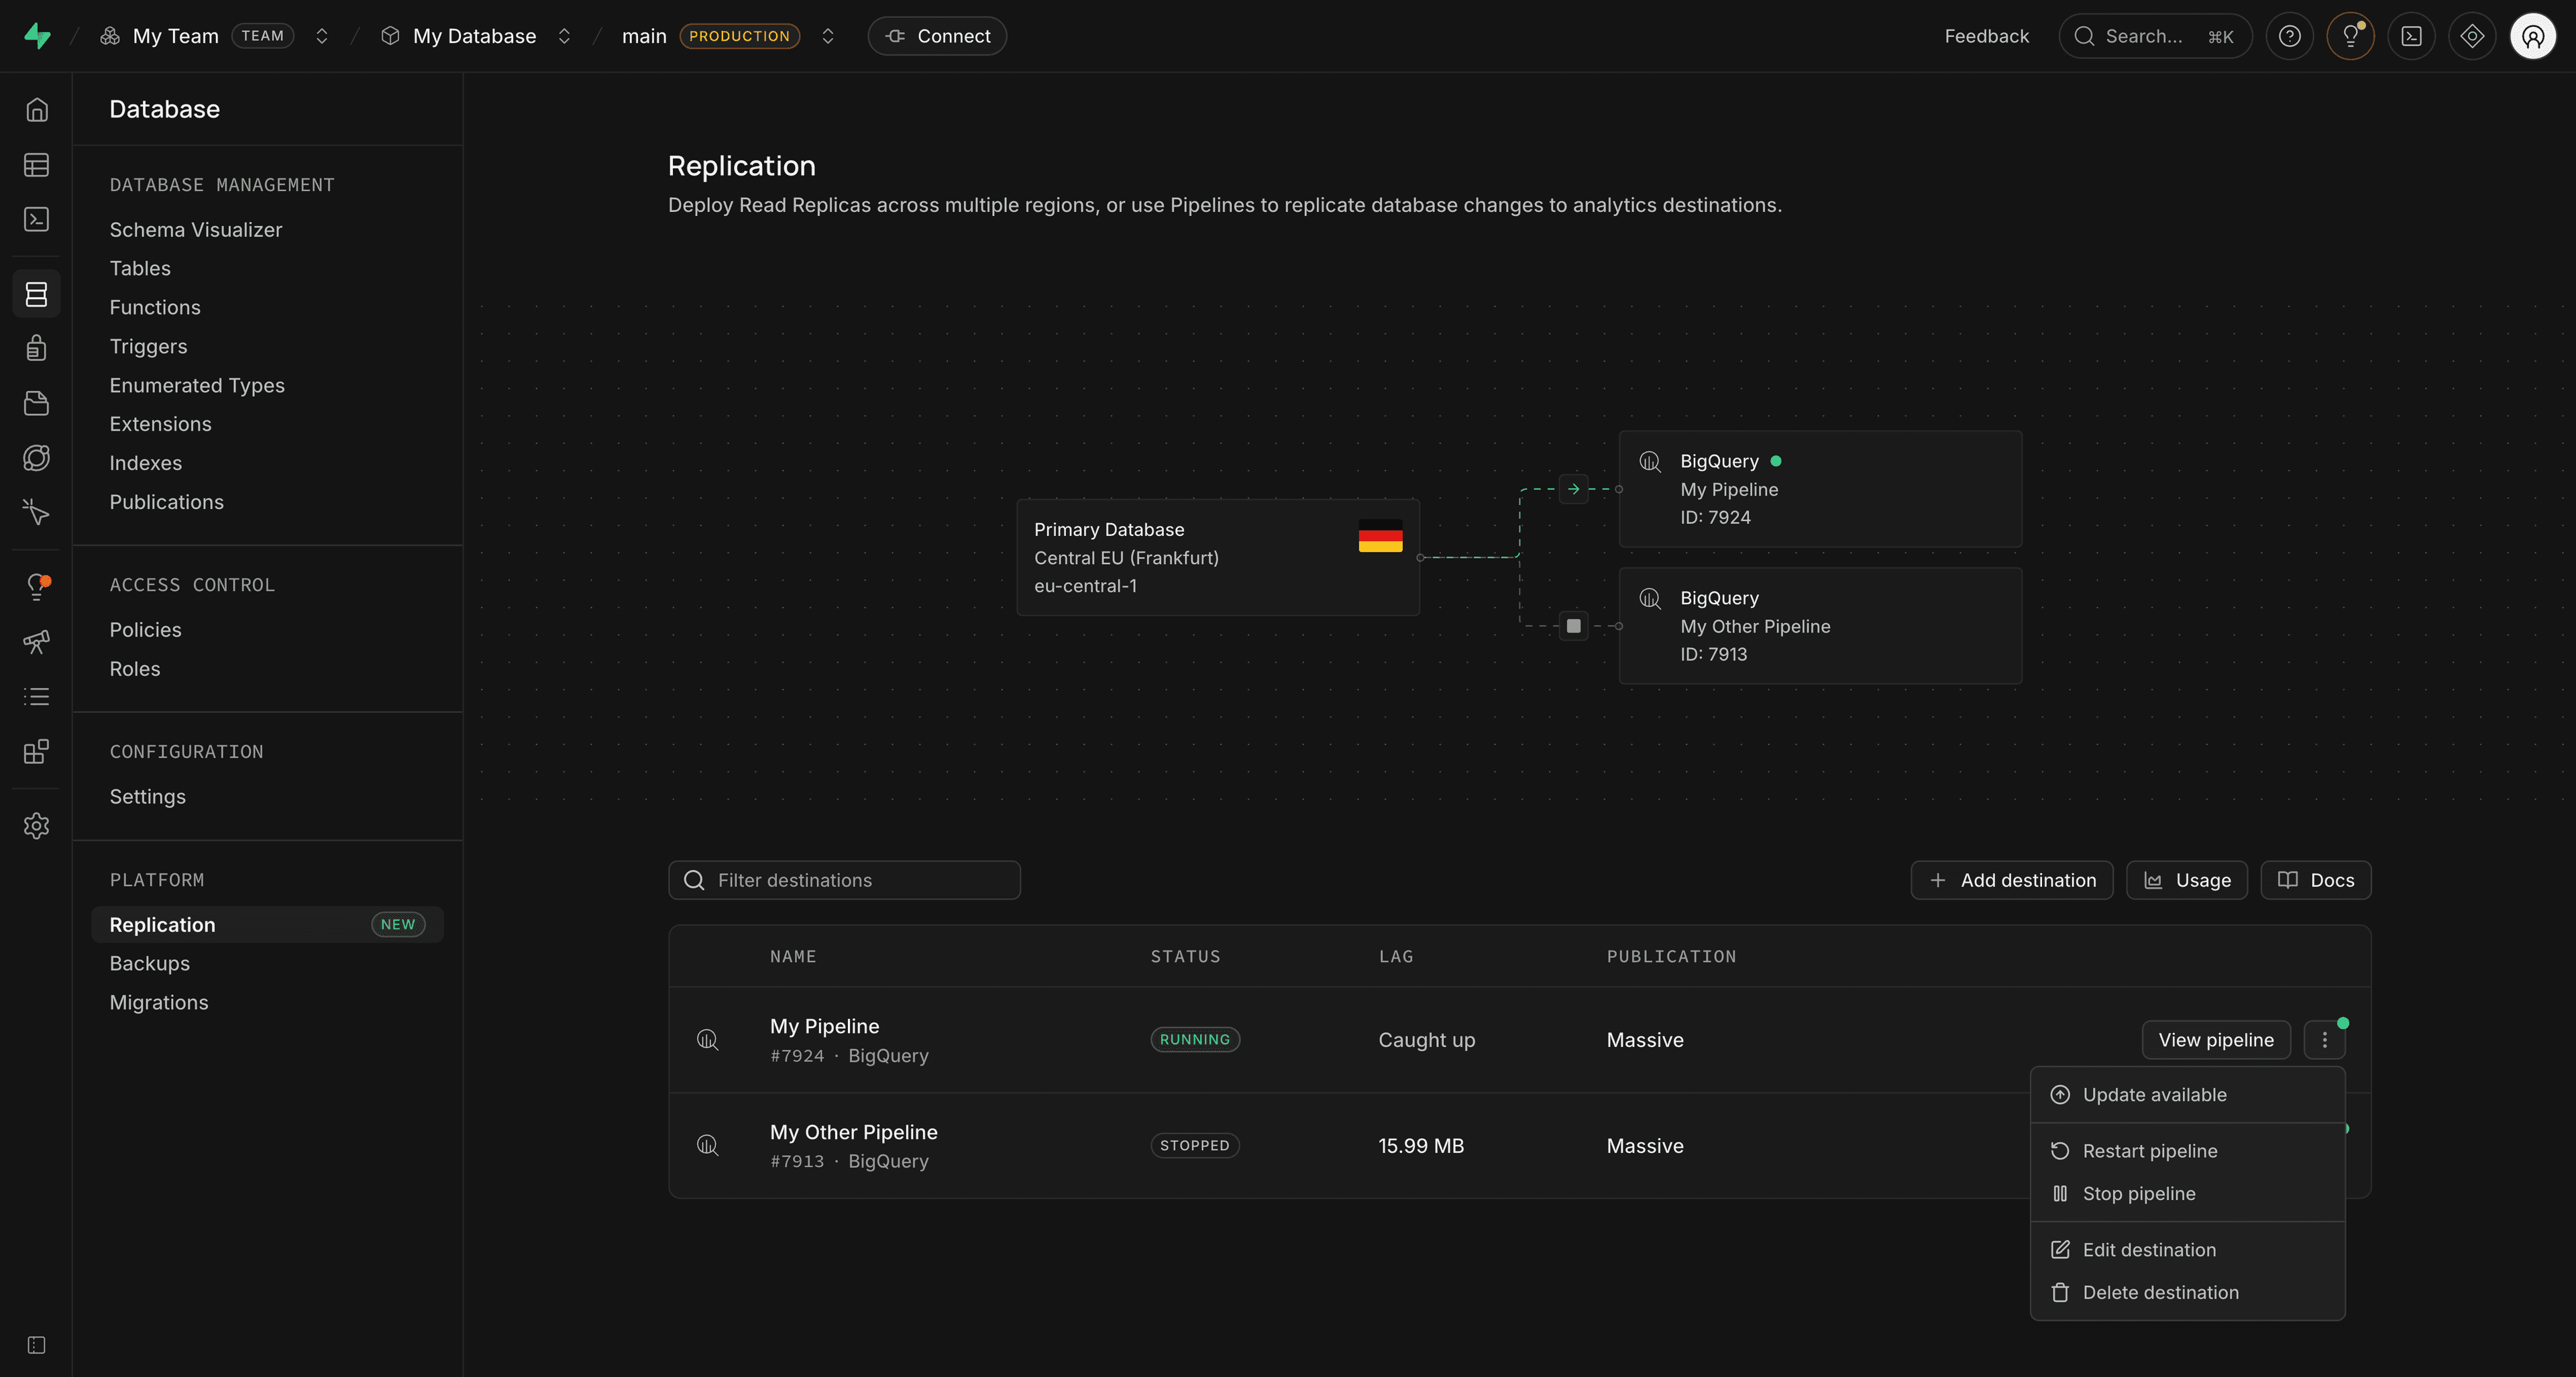
Task: Choose Restart pipeline from the menu
Action: click(2187, 1151)
